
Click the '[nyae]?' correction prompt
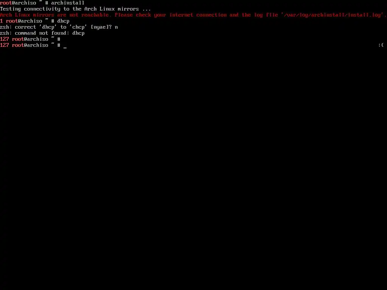click(101, 27)
